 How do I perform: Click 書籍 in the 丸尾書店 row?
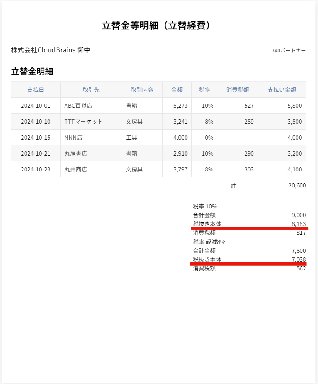pyautogui.click(x=142, y=153)
